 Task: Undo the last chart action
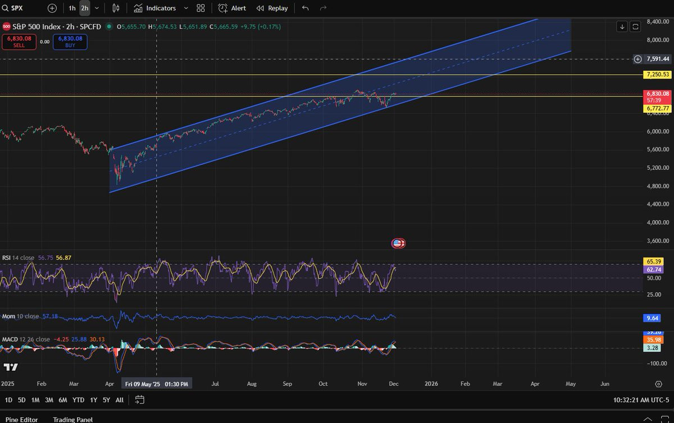[305, 8]
